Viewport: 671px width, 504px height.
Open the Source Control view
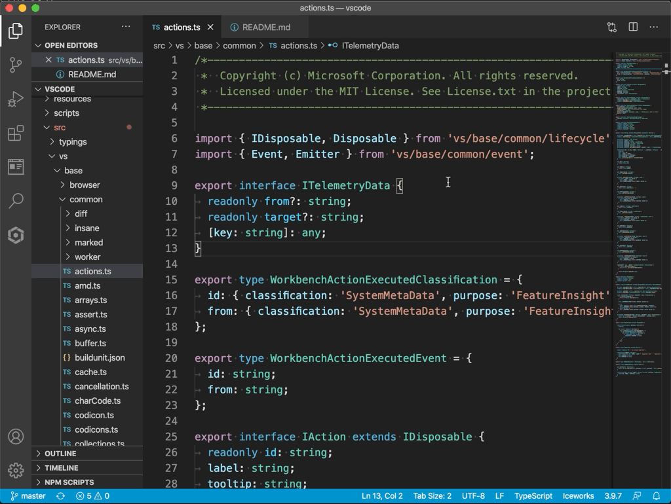(x=16, y=65)
